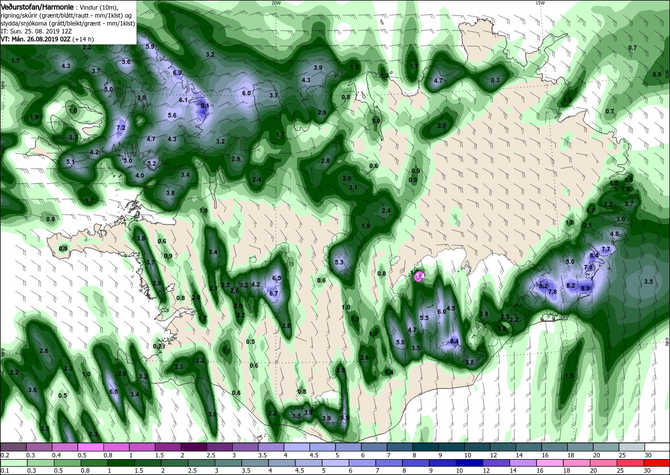Click the 5.2 value label
This screenshot has height=475, width=670.
(152, 163)
